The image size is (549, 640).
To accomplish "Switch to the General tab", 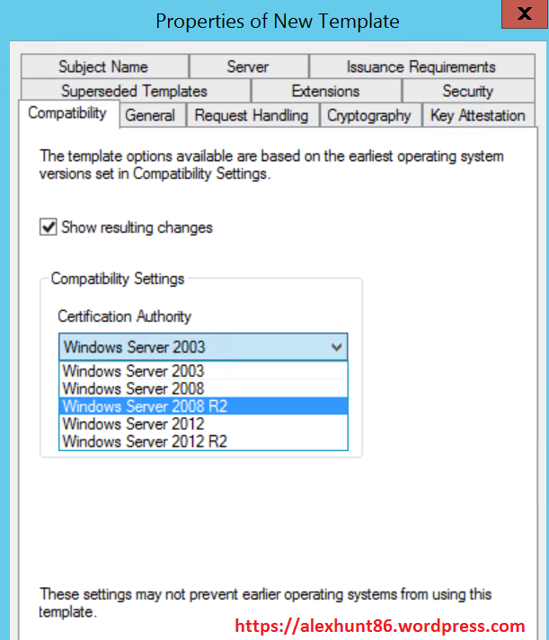I will point(150,115).
